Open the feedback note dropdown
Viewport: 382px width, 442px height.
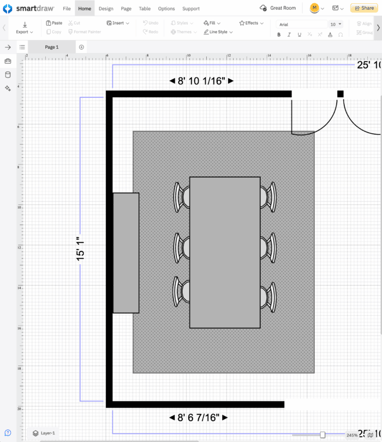(x=337, y=8)
